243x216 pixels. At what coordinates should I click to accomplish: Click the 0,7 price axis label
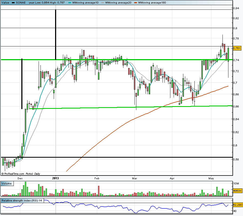click(235, 83)
